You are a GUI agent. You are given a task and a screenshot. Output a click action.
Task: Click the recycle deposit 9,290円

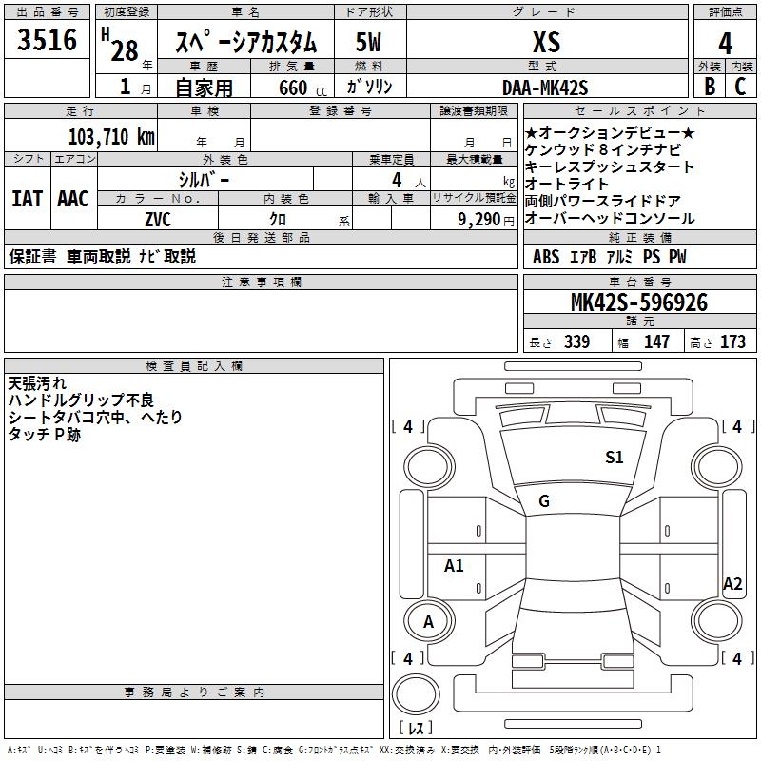point(486,220)
